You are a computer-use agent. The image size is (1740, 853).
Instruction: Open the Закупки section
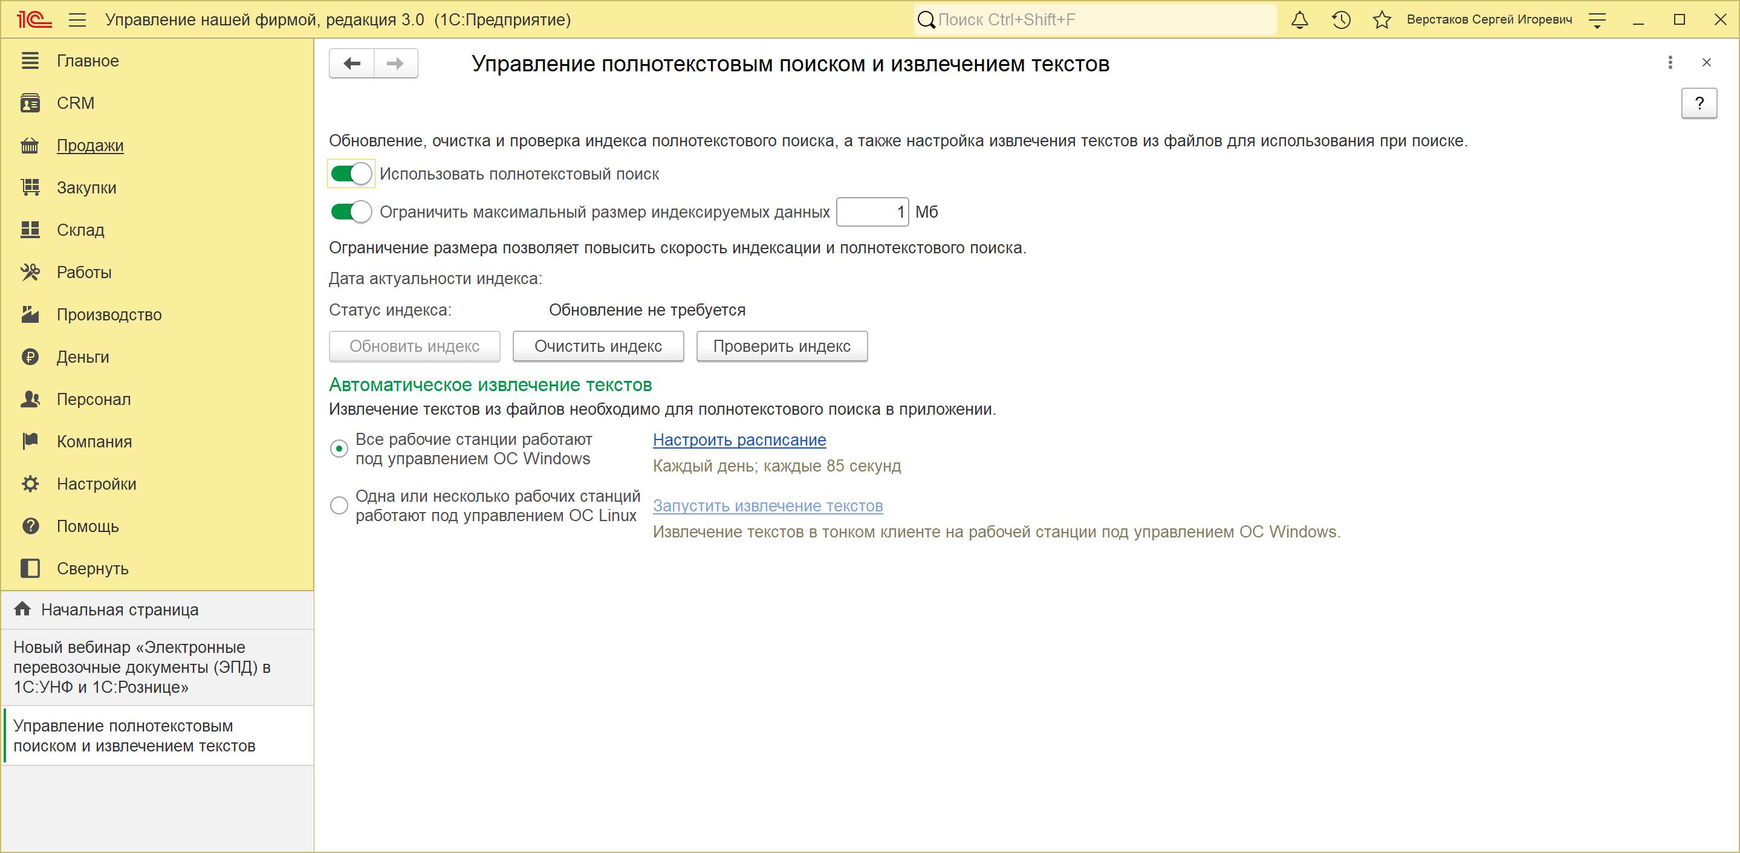(157, 188)
